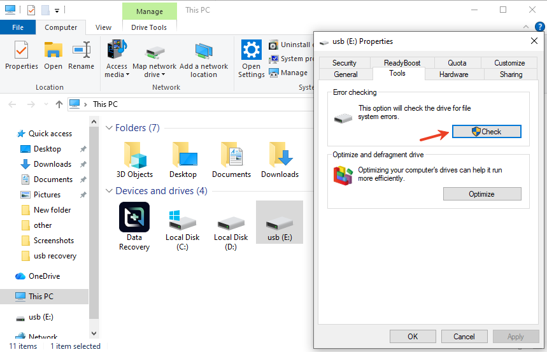
Task: Select the Manage contextual tab header
Action: (x=149, y=11)
